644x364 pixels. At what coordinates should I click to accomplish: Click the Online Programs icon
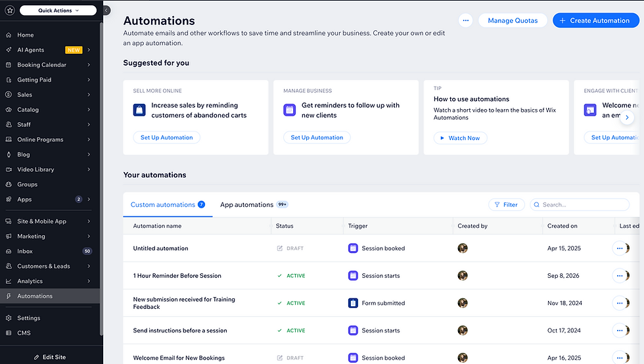9,139
